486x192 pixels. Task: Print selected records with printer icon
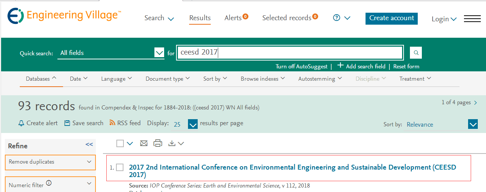158,143
